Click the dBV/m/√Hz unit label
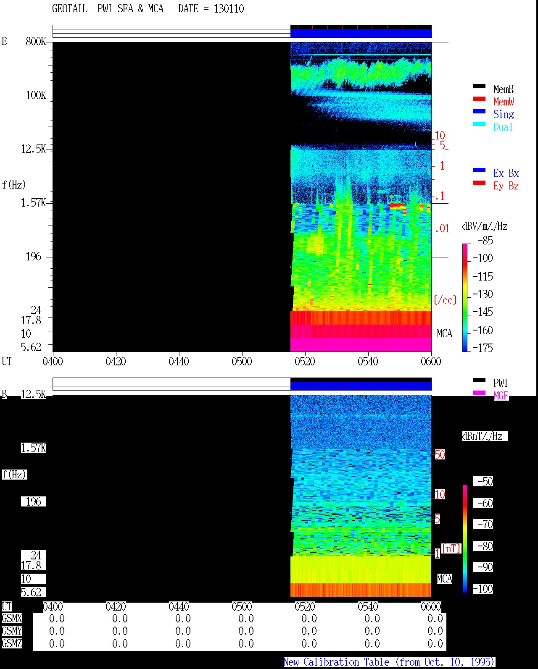538x669 pixels. point(485,226)
